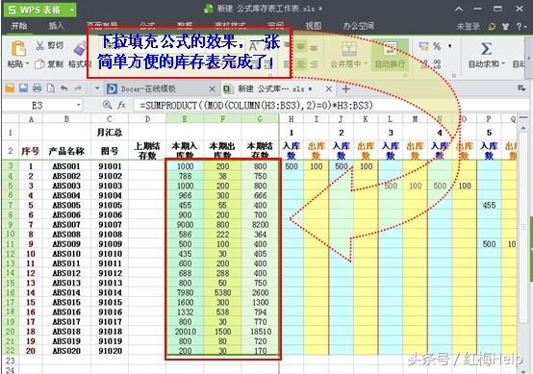Open the Help question mark icon
The image size is (533, 374).
point(519,26)
